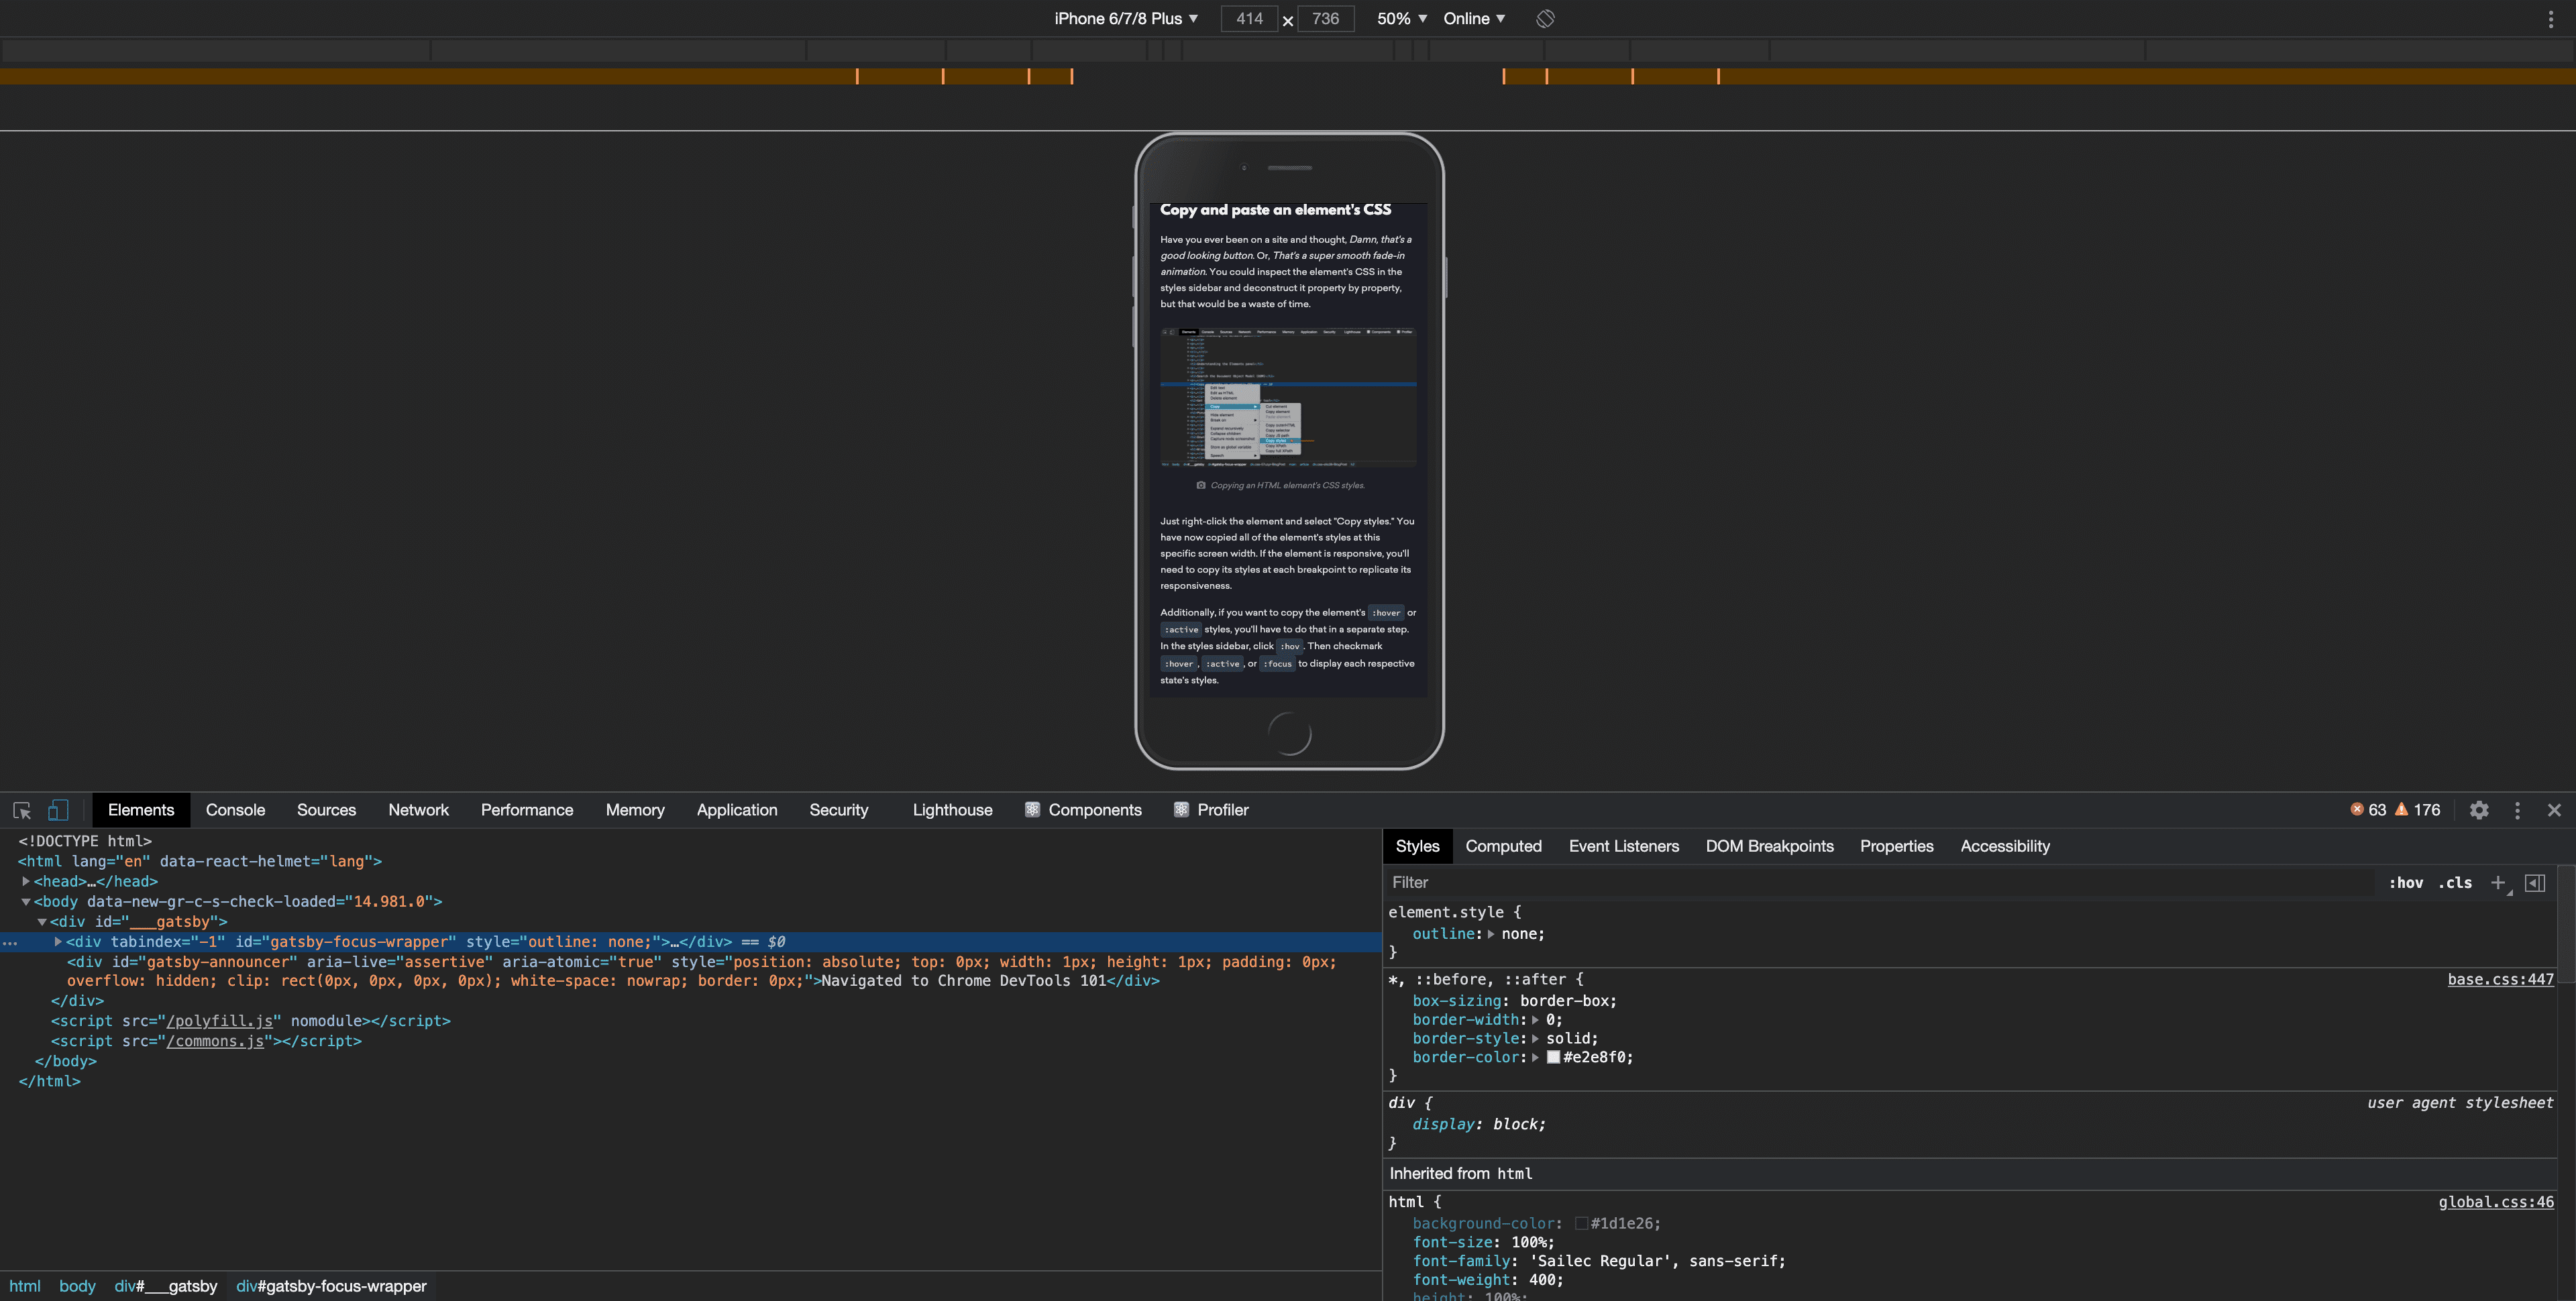
Task: Click the new style rule plus icon
Action: click(2499, 883)
